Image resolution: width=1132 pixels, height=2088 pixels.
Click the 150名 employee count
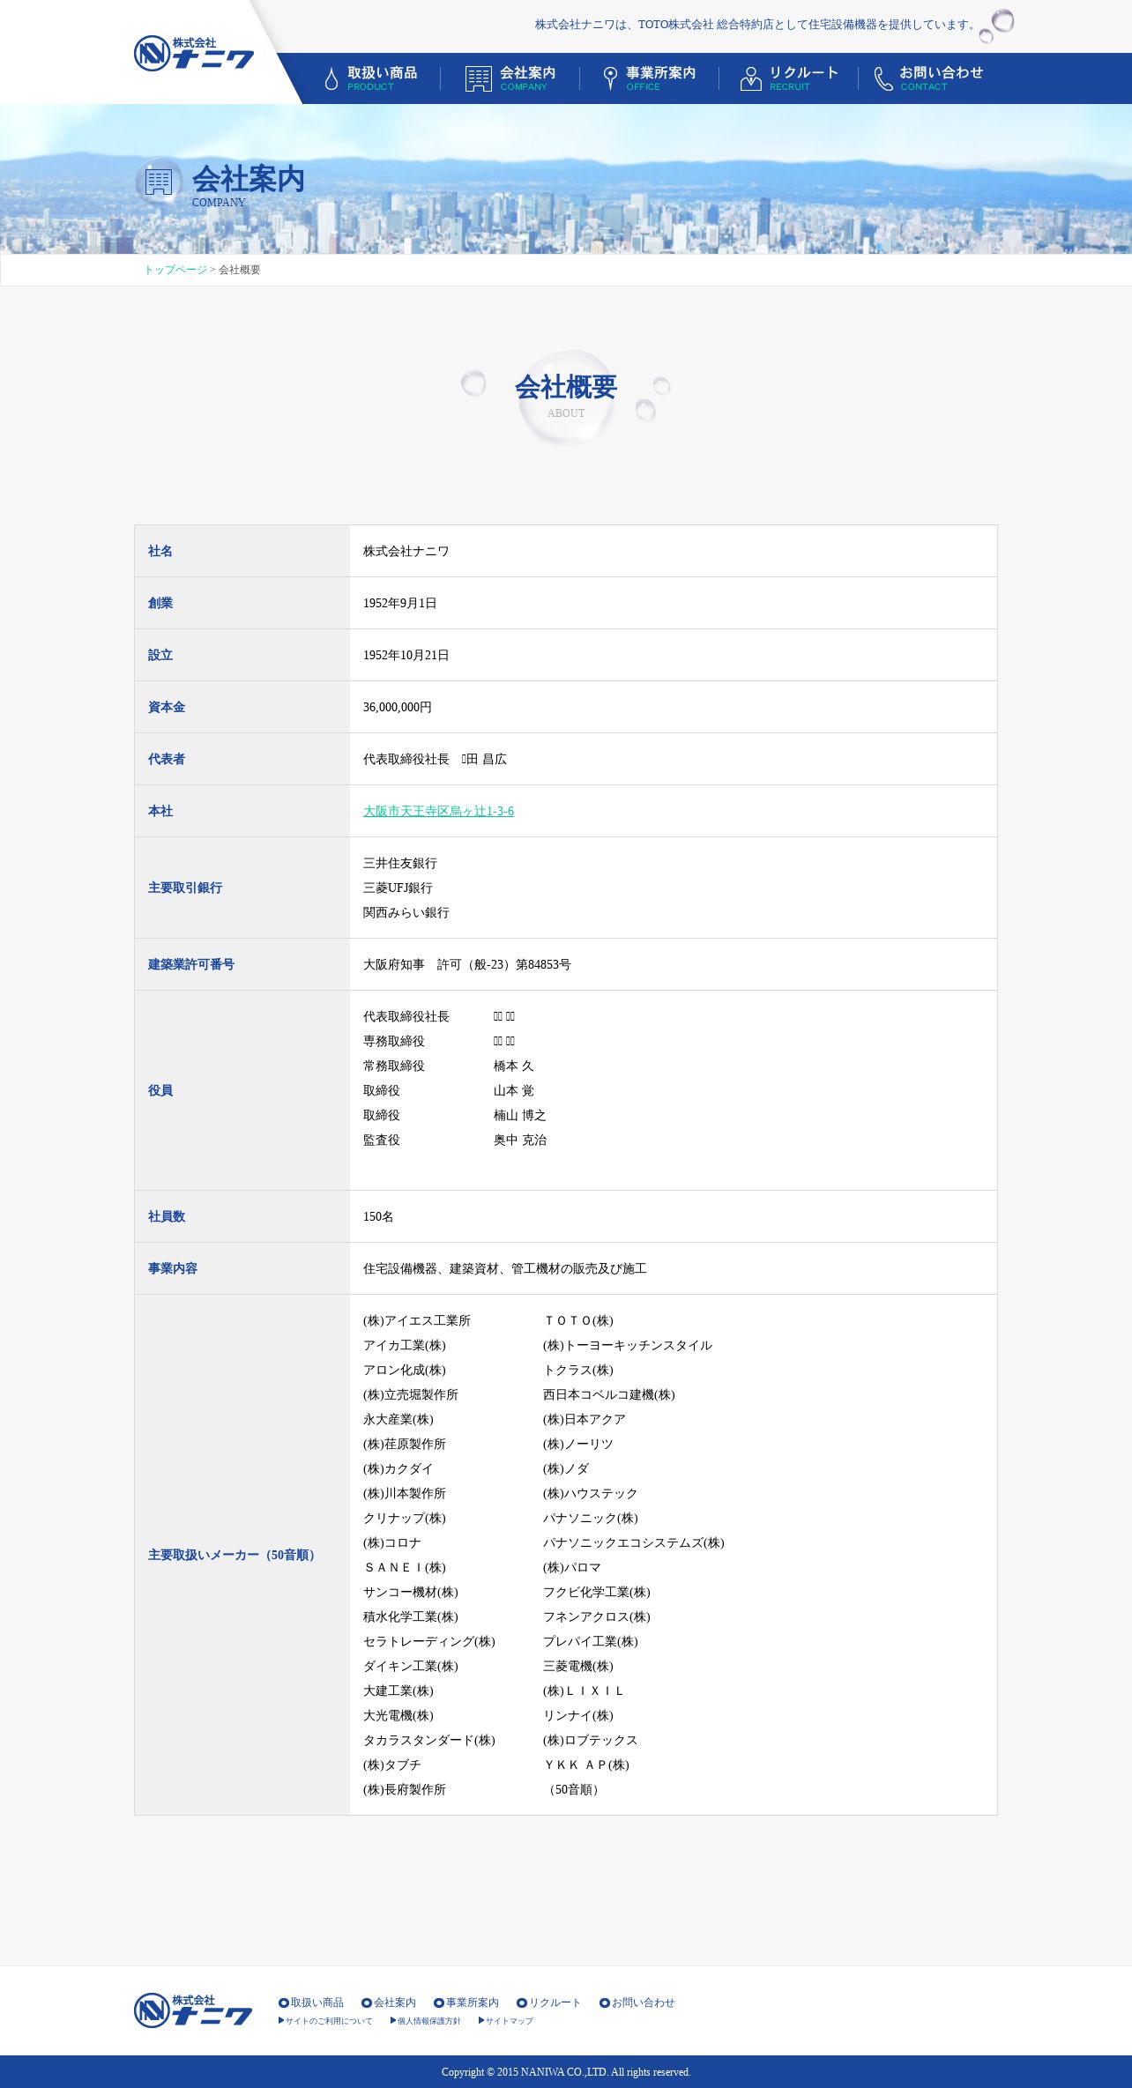[x=378, y=1217]
